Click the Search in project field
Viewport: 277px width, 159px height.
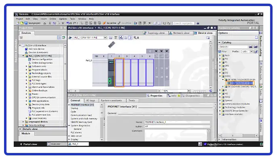[x=183, y=23]
